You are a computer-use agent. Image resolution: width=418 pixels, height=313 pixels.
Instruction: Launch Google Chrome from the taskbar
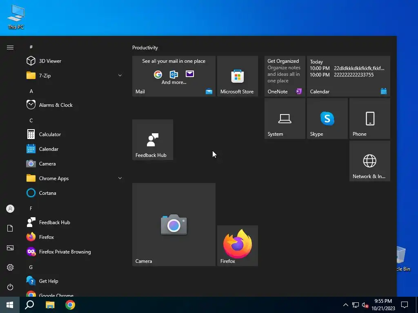[70, 305]
